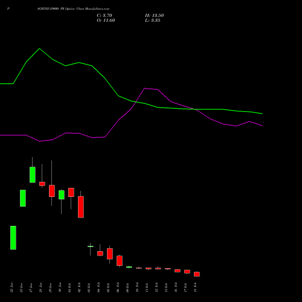Click the red candle above 29 Jan

pyautogui.click(x=52, y=191)
